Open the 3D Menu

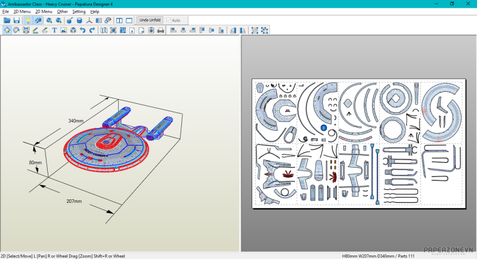tap(22, 11)
